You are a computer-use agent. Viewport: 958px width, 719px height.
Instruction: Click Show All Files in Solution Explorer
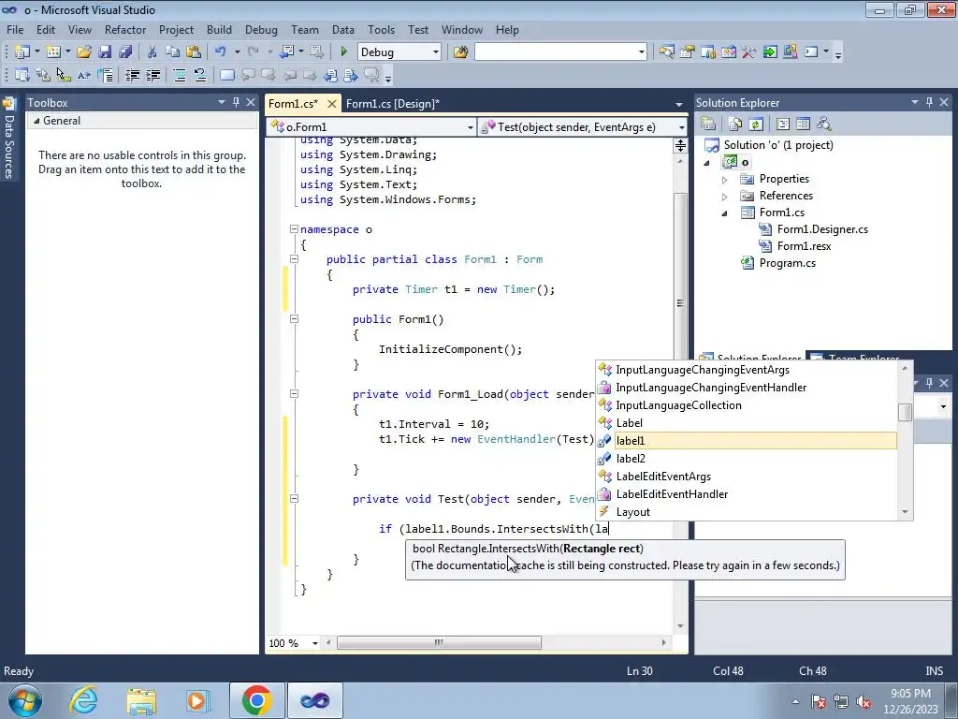tap(735, 125)
